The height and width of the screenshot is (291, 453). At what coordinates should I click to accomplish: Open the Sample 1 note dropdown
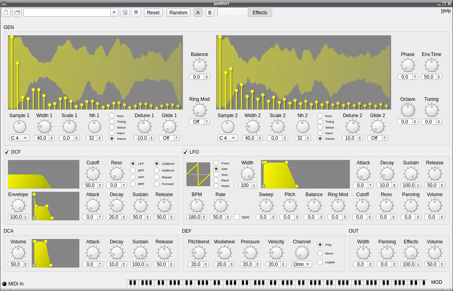19,138
